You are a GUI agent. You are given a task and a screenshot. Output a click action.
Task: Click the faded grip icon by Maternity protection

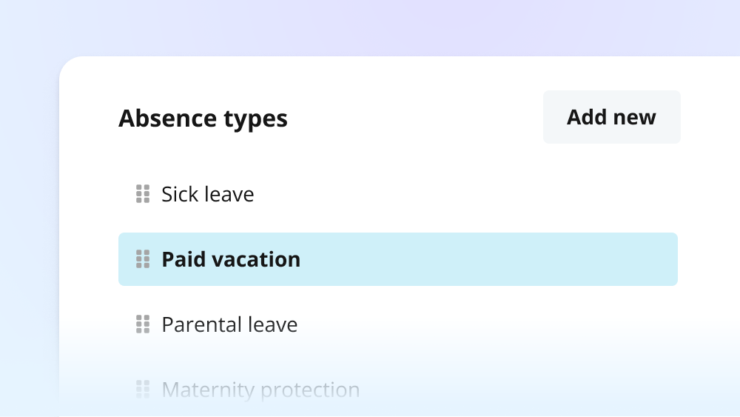[x=143, y=390]
